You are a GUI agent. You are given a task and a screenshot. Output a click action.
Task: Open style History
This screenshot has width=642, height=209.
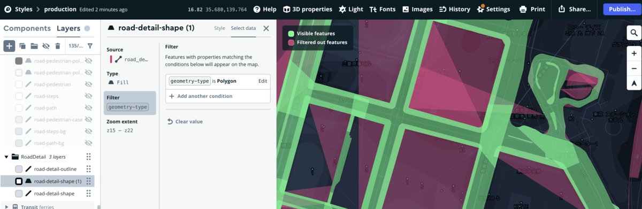pyautogui.click(x=454, y=9)
